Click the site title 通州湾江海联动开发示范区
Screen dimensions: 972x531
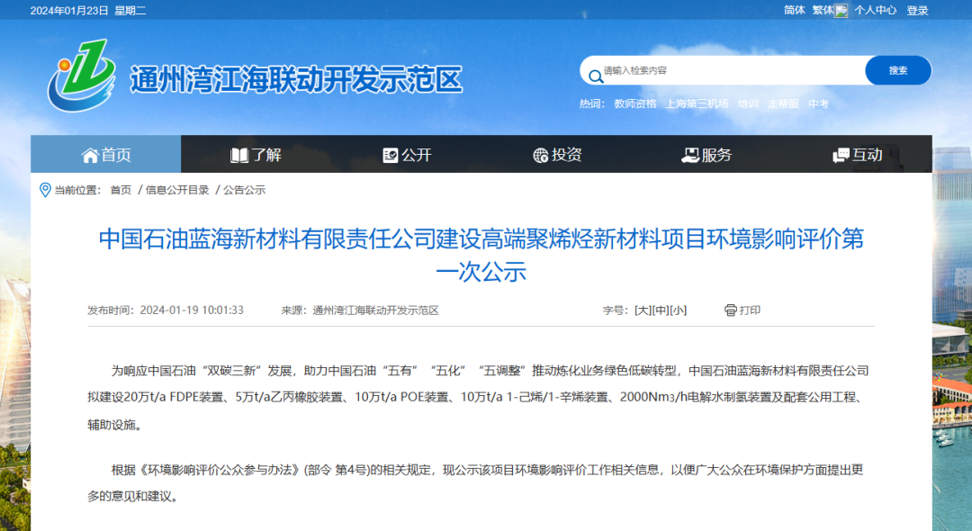tap(296, 79)
